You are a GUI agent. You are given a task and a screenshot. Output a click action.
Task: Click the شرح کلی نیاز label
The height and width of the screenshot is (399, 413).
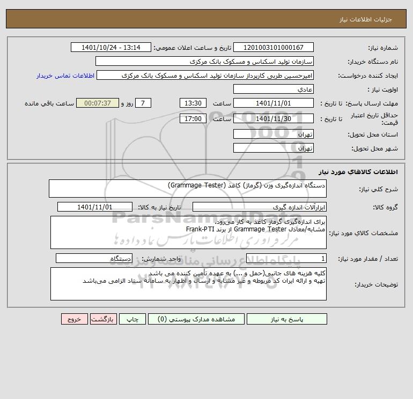(379, 190)
